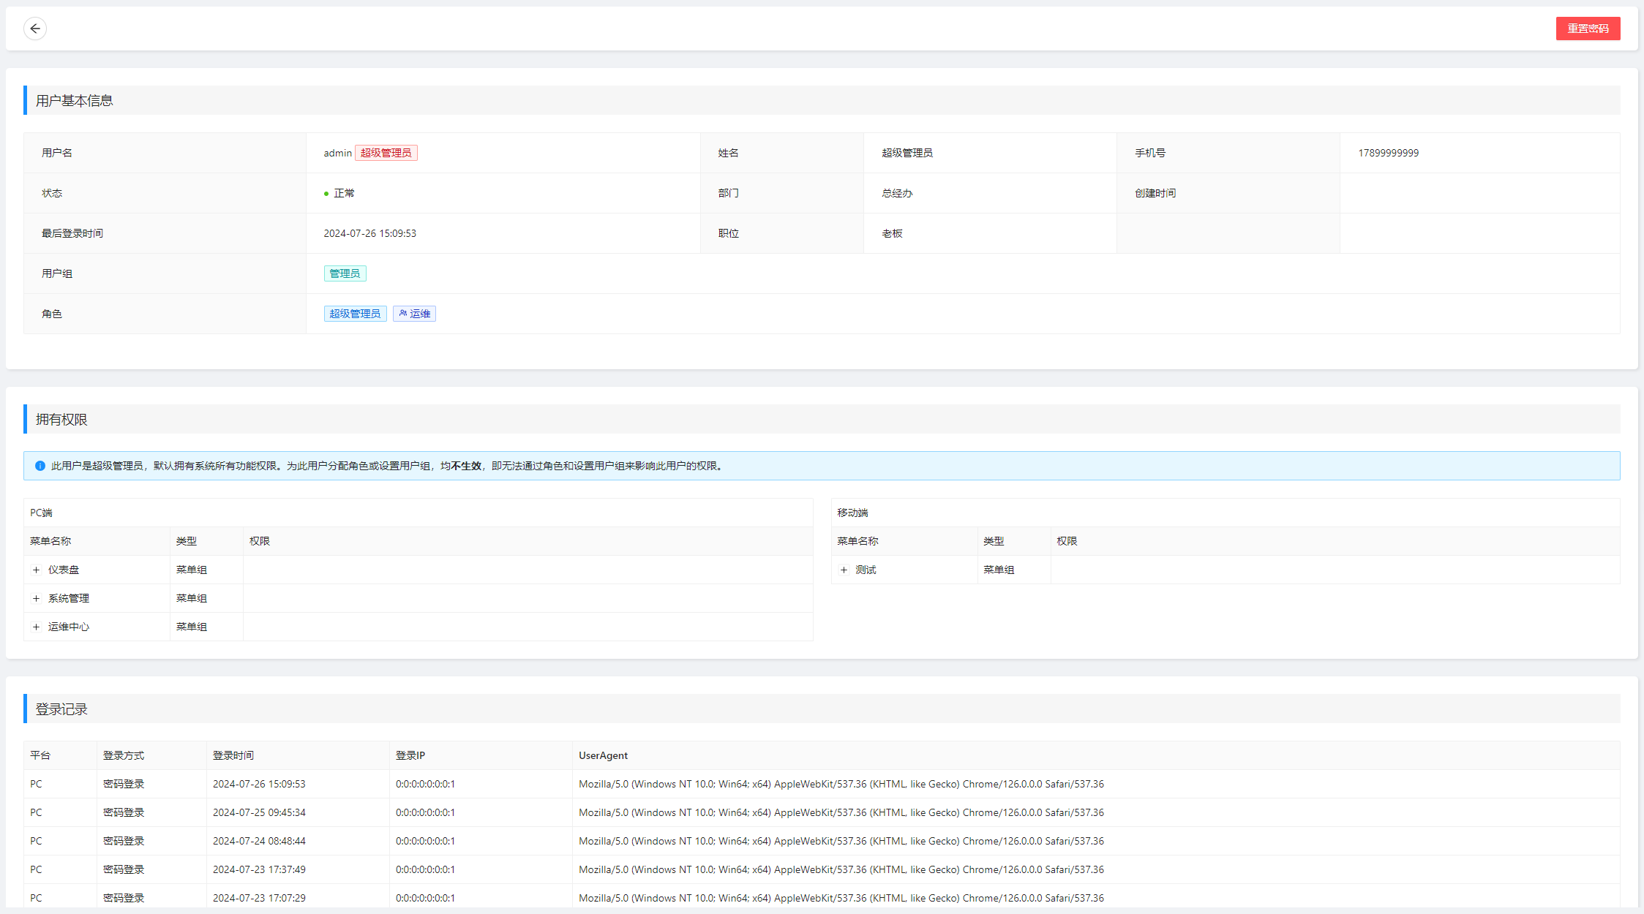The image size is (1644, 914).
Task: Click 密码登录 in the 2024-07-25 login row
Action: coord(124,812)
